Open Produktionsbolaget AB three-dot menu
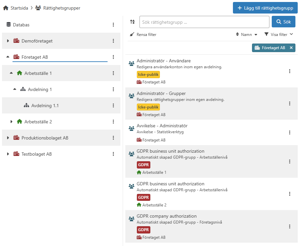This screenshot has height=246, width=302. pos(113,138)
